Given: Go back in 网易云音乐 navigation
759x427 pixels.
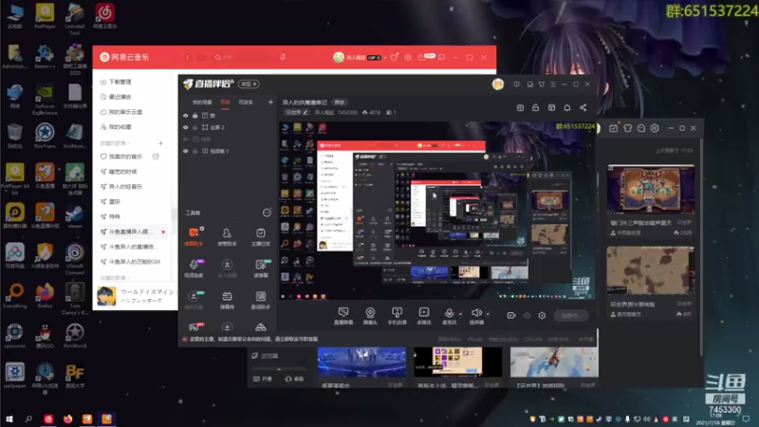Looking at the screenshot, I should tap(187, 57).
